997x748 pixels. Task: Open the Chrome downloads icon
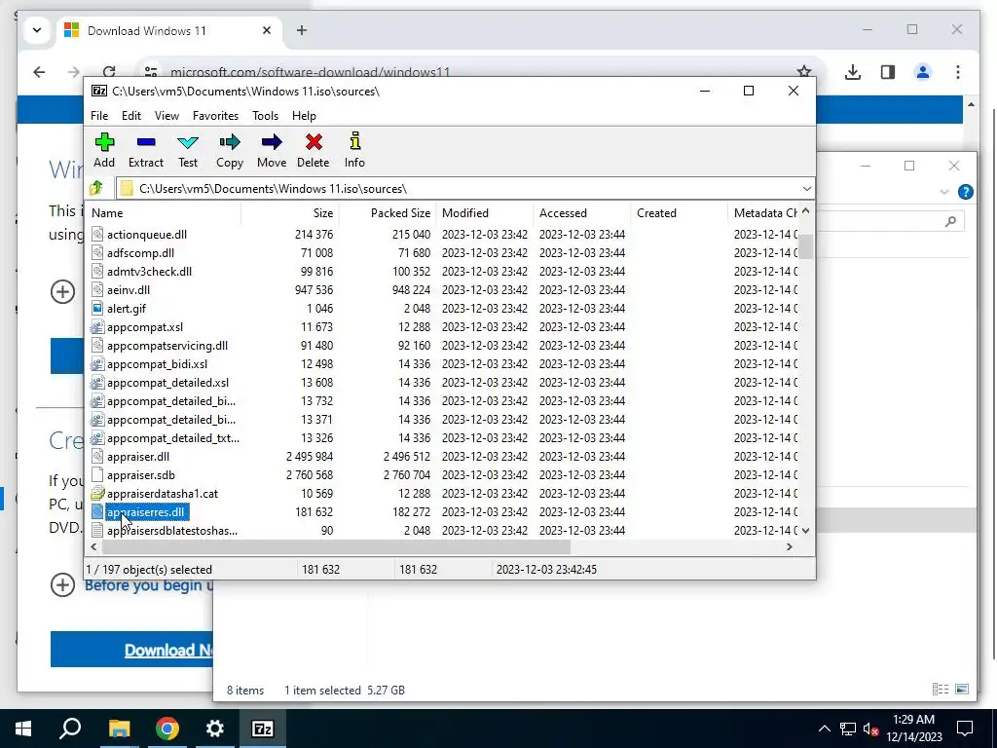coord(853,72)
